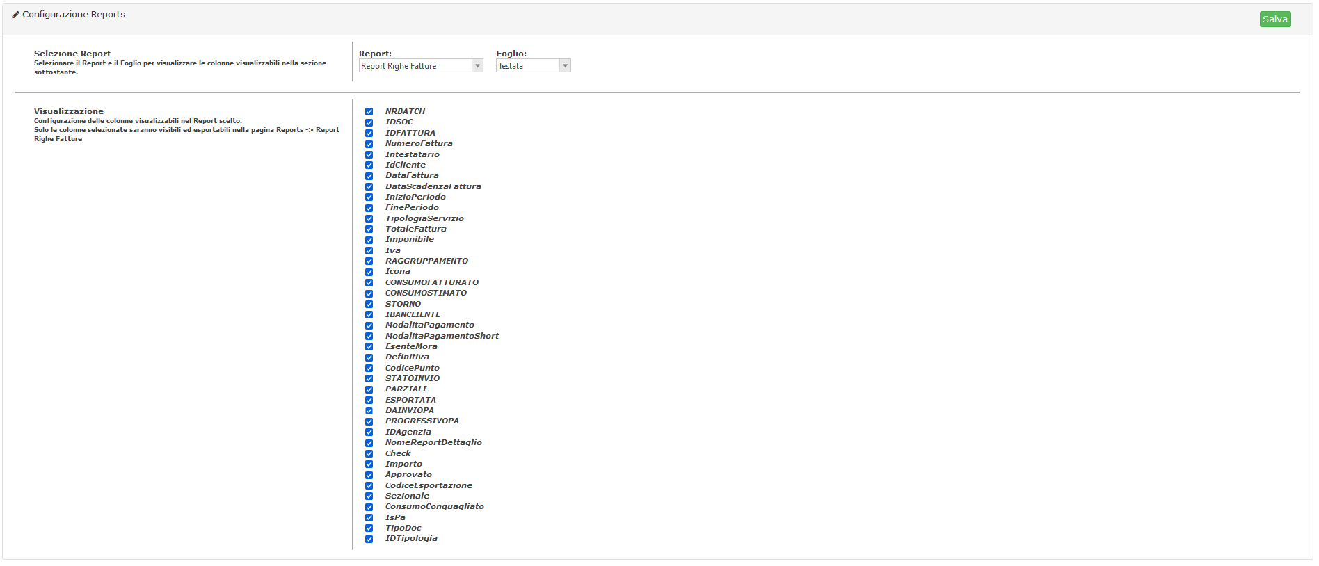Disable the DAINVIOPA checkbox
This screenshot has height=566, width=1319.
tap(369, 411)
